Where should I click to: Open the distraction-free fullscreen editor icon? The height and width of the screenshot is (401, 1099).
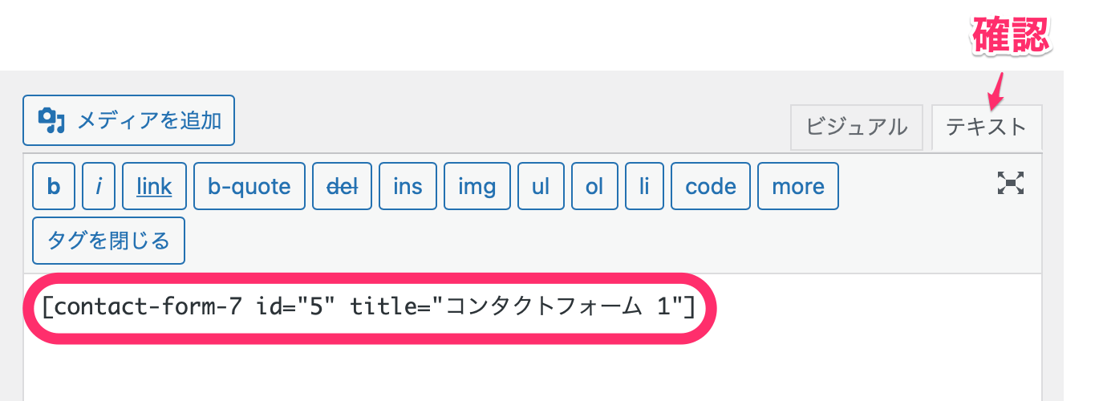click(x=1011, y=184)
